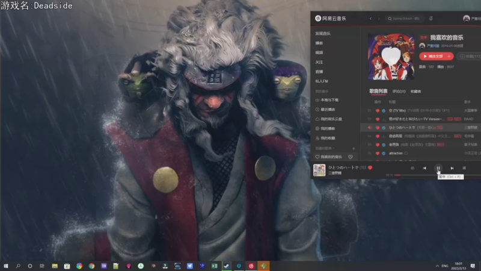Select the song row attraction
481x271 pixels.
420,153
